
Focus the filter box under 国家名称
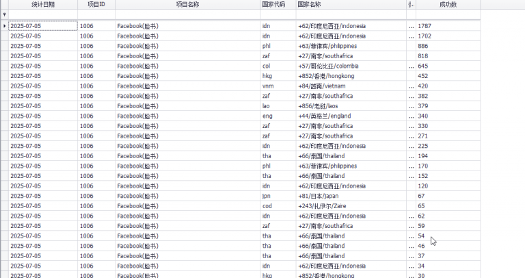(x=351, y=14)
